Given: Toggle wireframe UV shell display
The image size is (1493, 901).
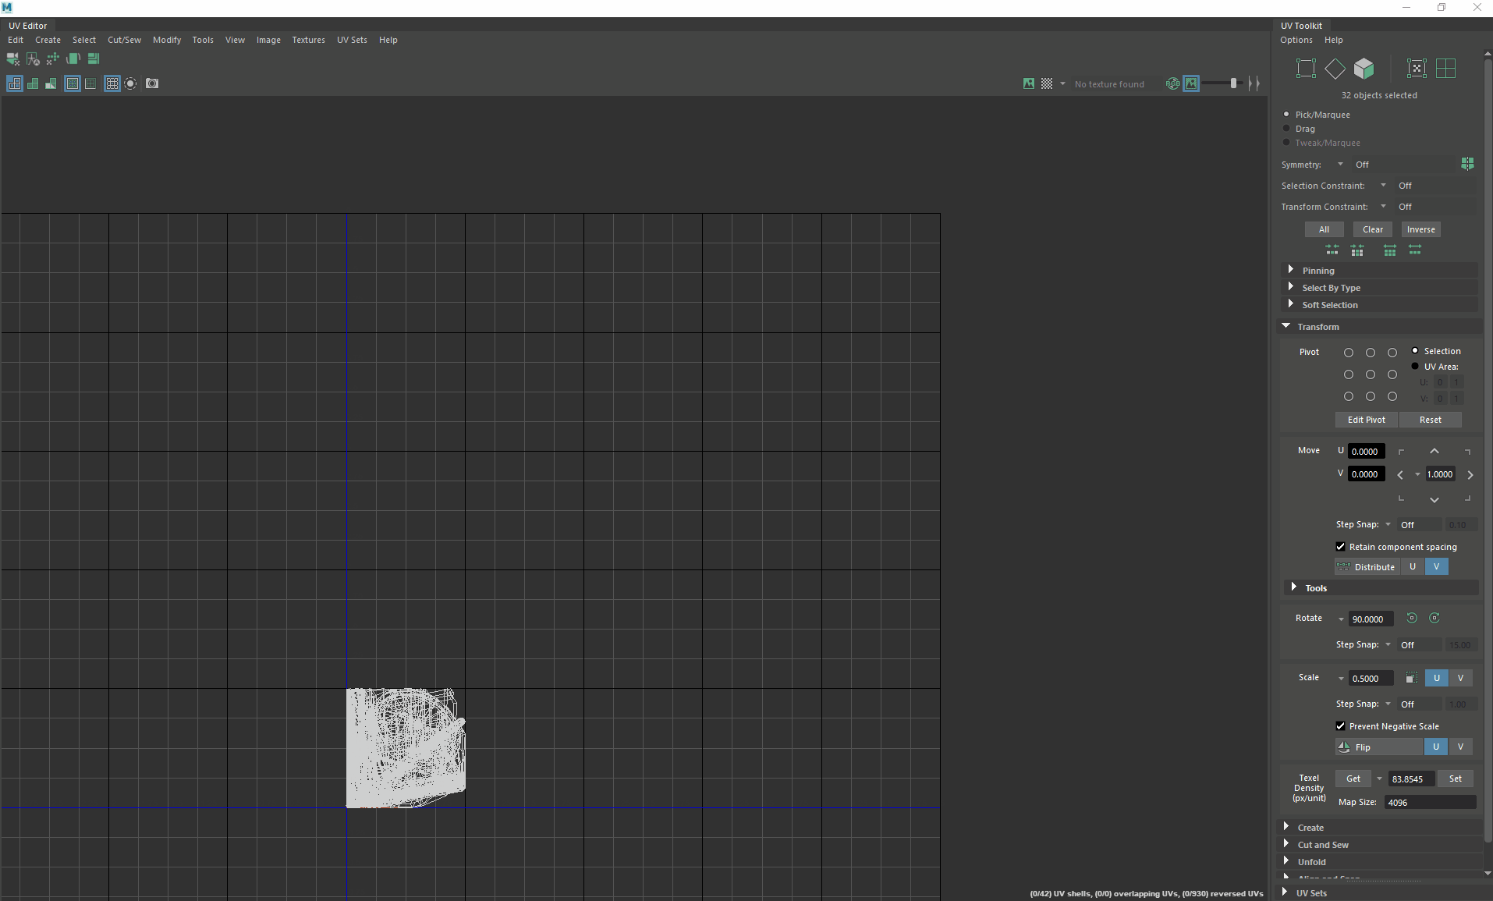Looking at the screenshot, I should click(x=15, y=83).
